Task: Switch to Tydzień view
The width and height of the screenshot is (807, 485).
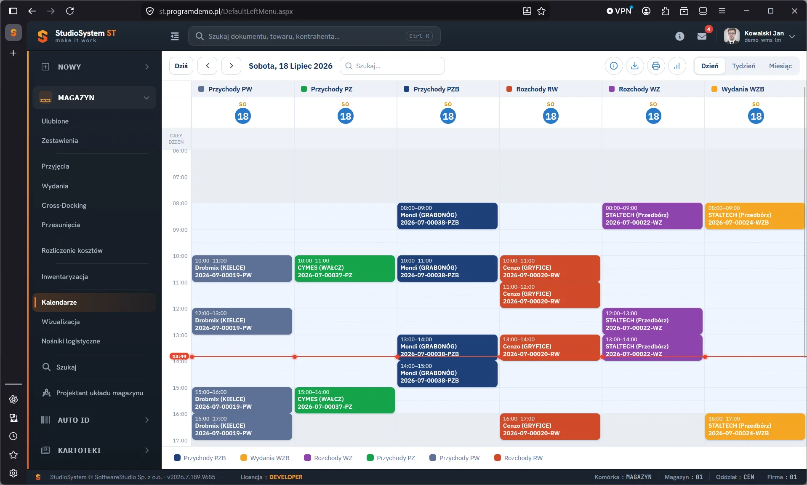Action: tap(743, 66)
